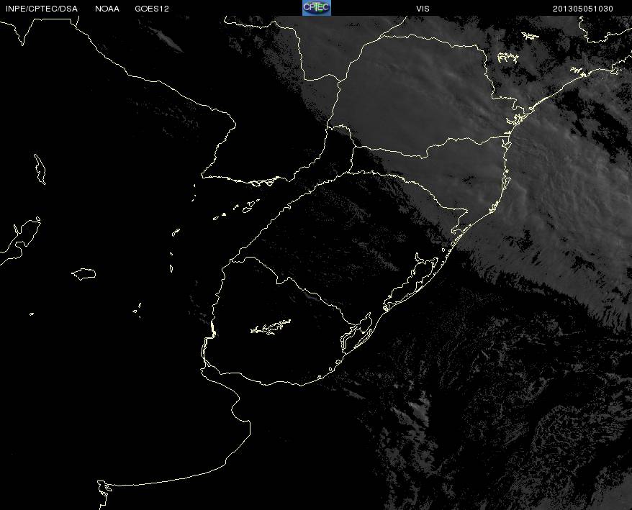Click the bright river segment on Uruguay's western border
632x510 pixels.
point(212,331)
